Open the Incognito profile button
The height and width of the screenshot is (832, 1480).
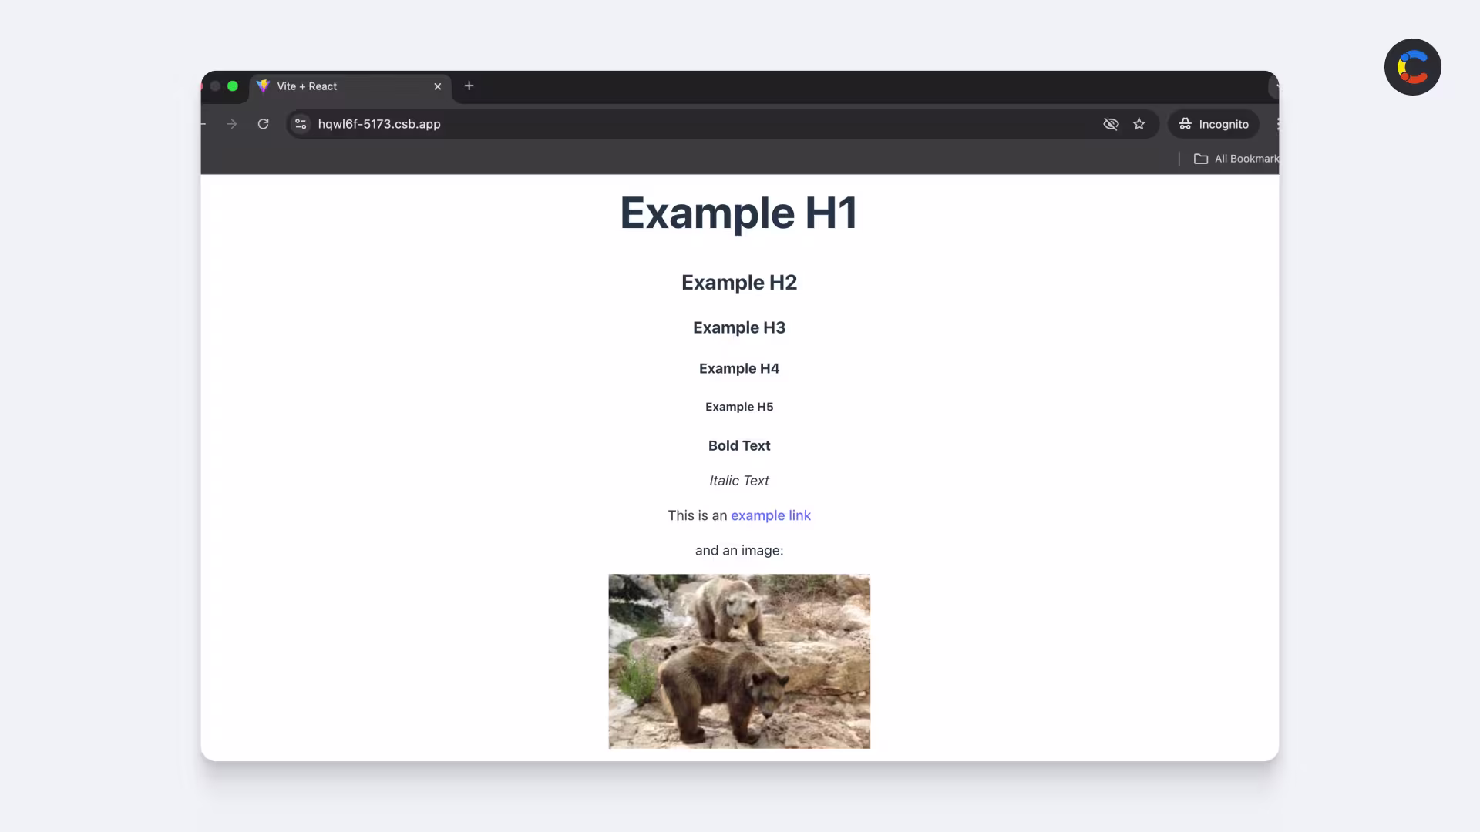pyautogui.click(x=1213, y=124)
